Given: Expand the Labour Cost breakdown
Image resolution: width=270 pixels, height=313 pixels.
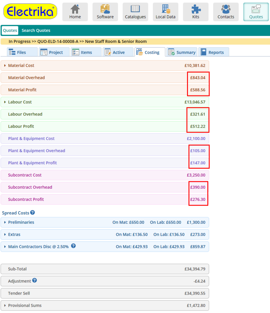Looking at the screenshot, I should [x=5, y=102].
